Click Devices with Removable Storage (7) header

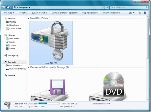click(x=49, y=67)
